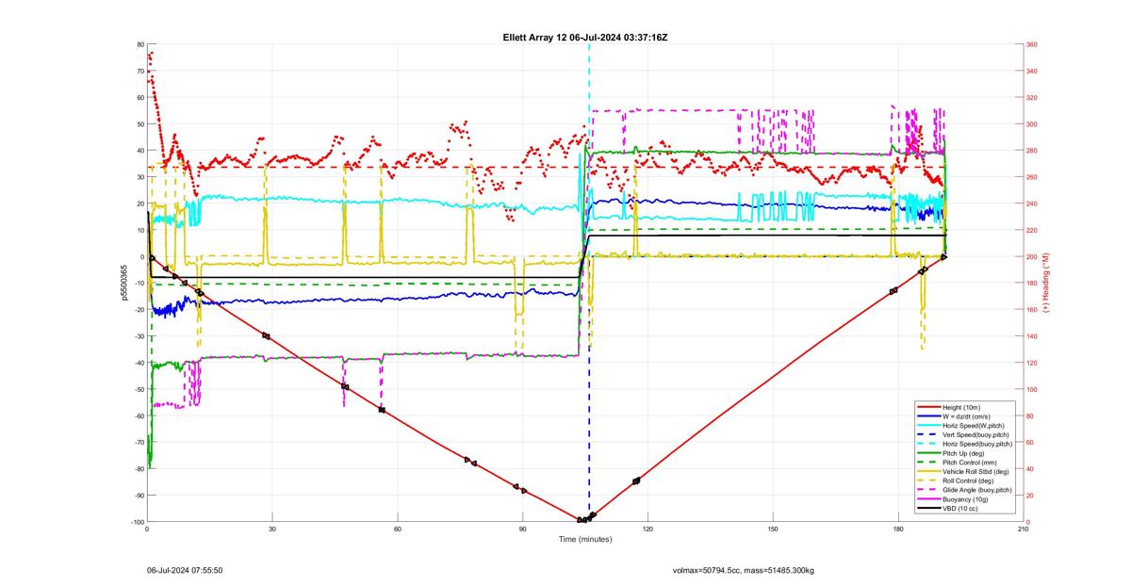Click the timestamp '06-Jul-2024 07:55:50' below plot

click(x=185, y=570)
